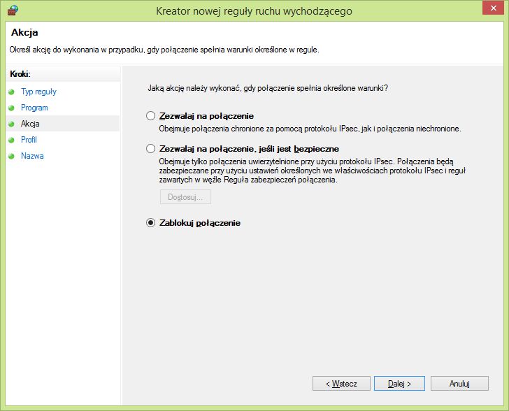Viewport: 509px width, 411px height.
Task: Click green bullet beside 'Profil'
Action: tap(12, 140)
